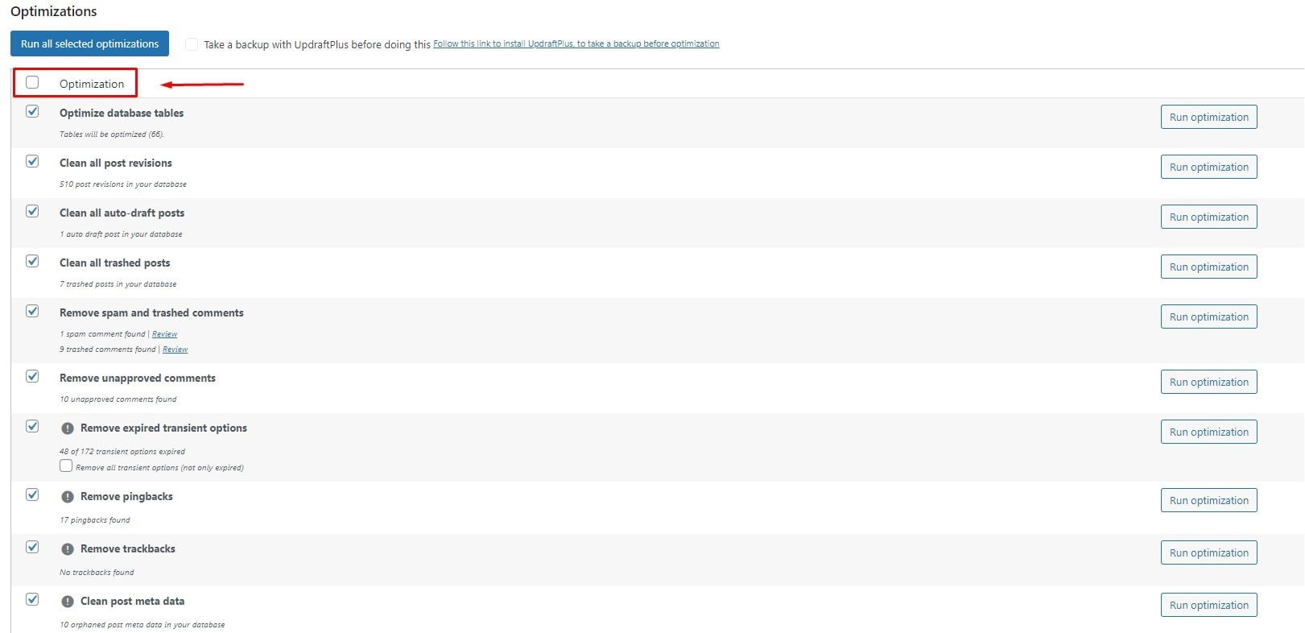Click 'Clean all auto-draft posts' title text

tap(122, 213)
